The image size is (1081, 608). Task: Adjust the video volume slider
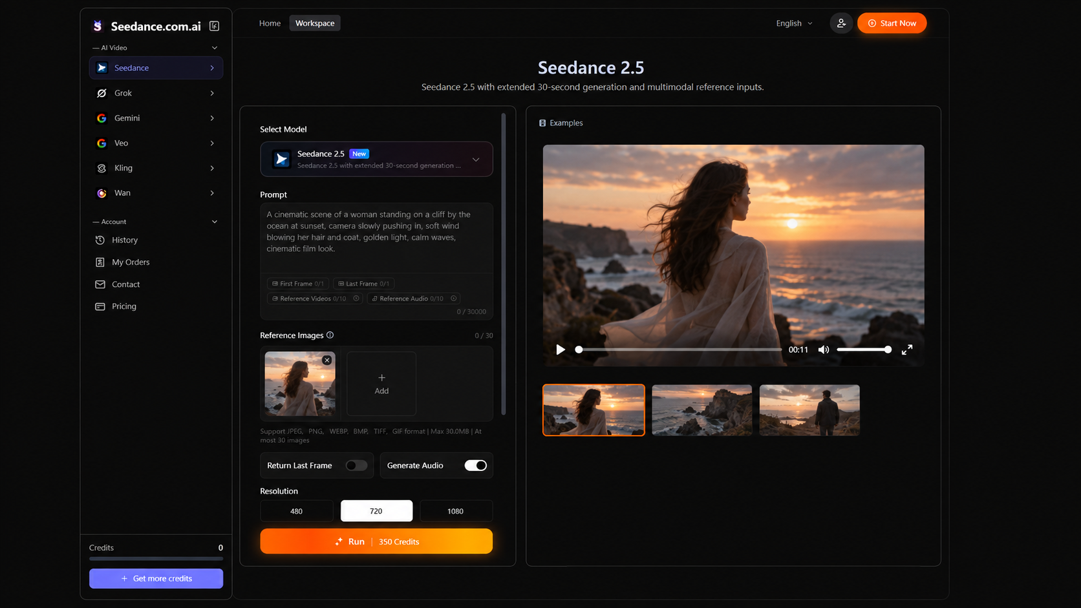pos(864,350)
